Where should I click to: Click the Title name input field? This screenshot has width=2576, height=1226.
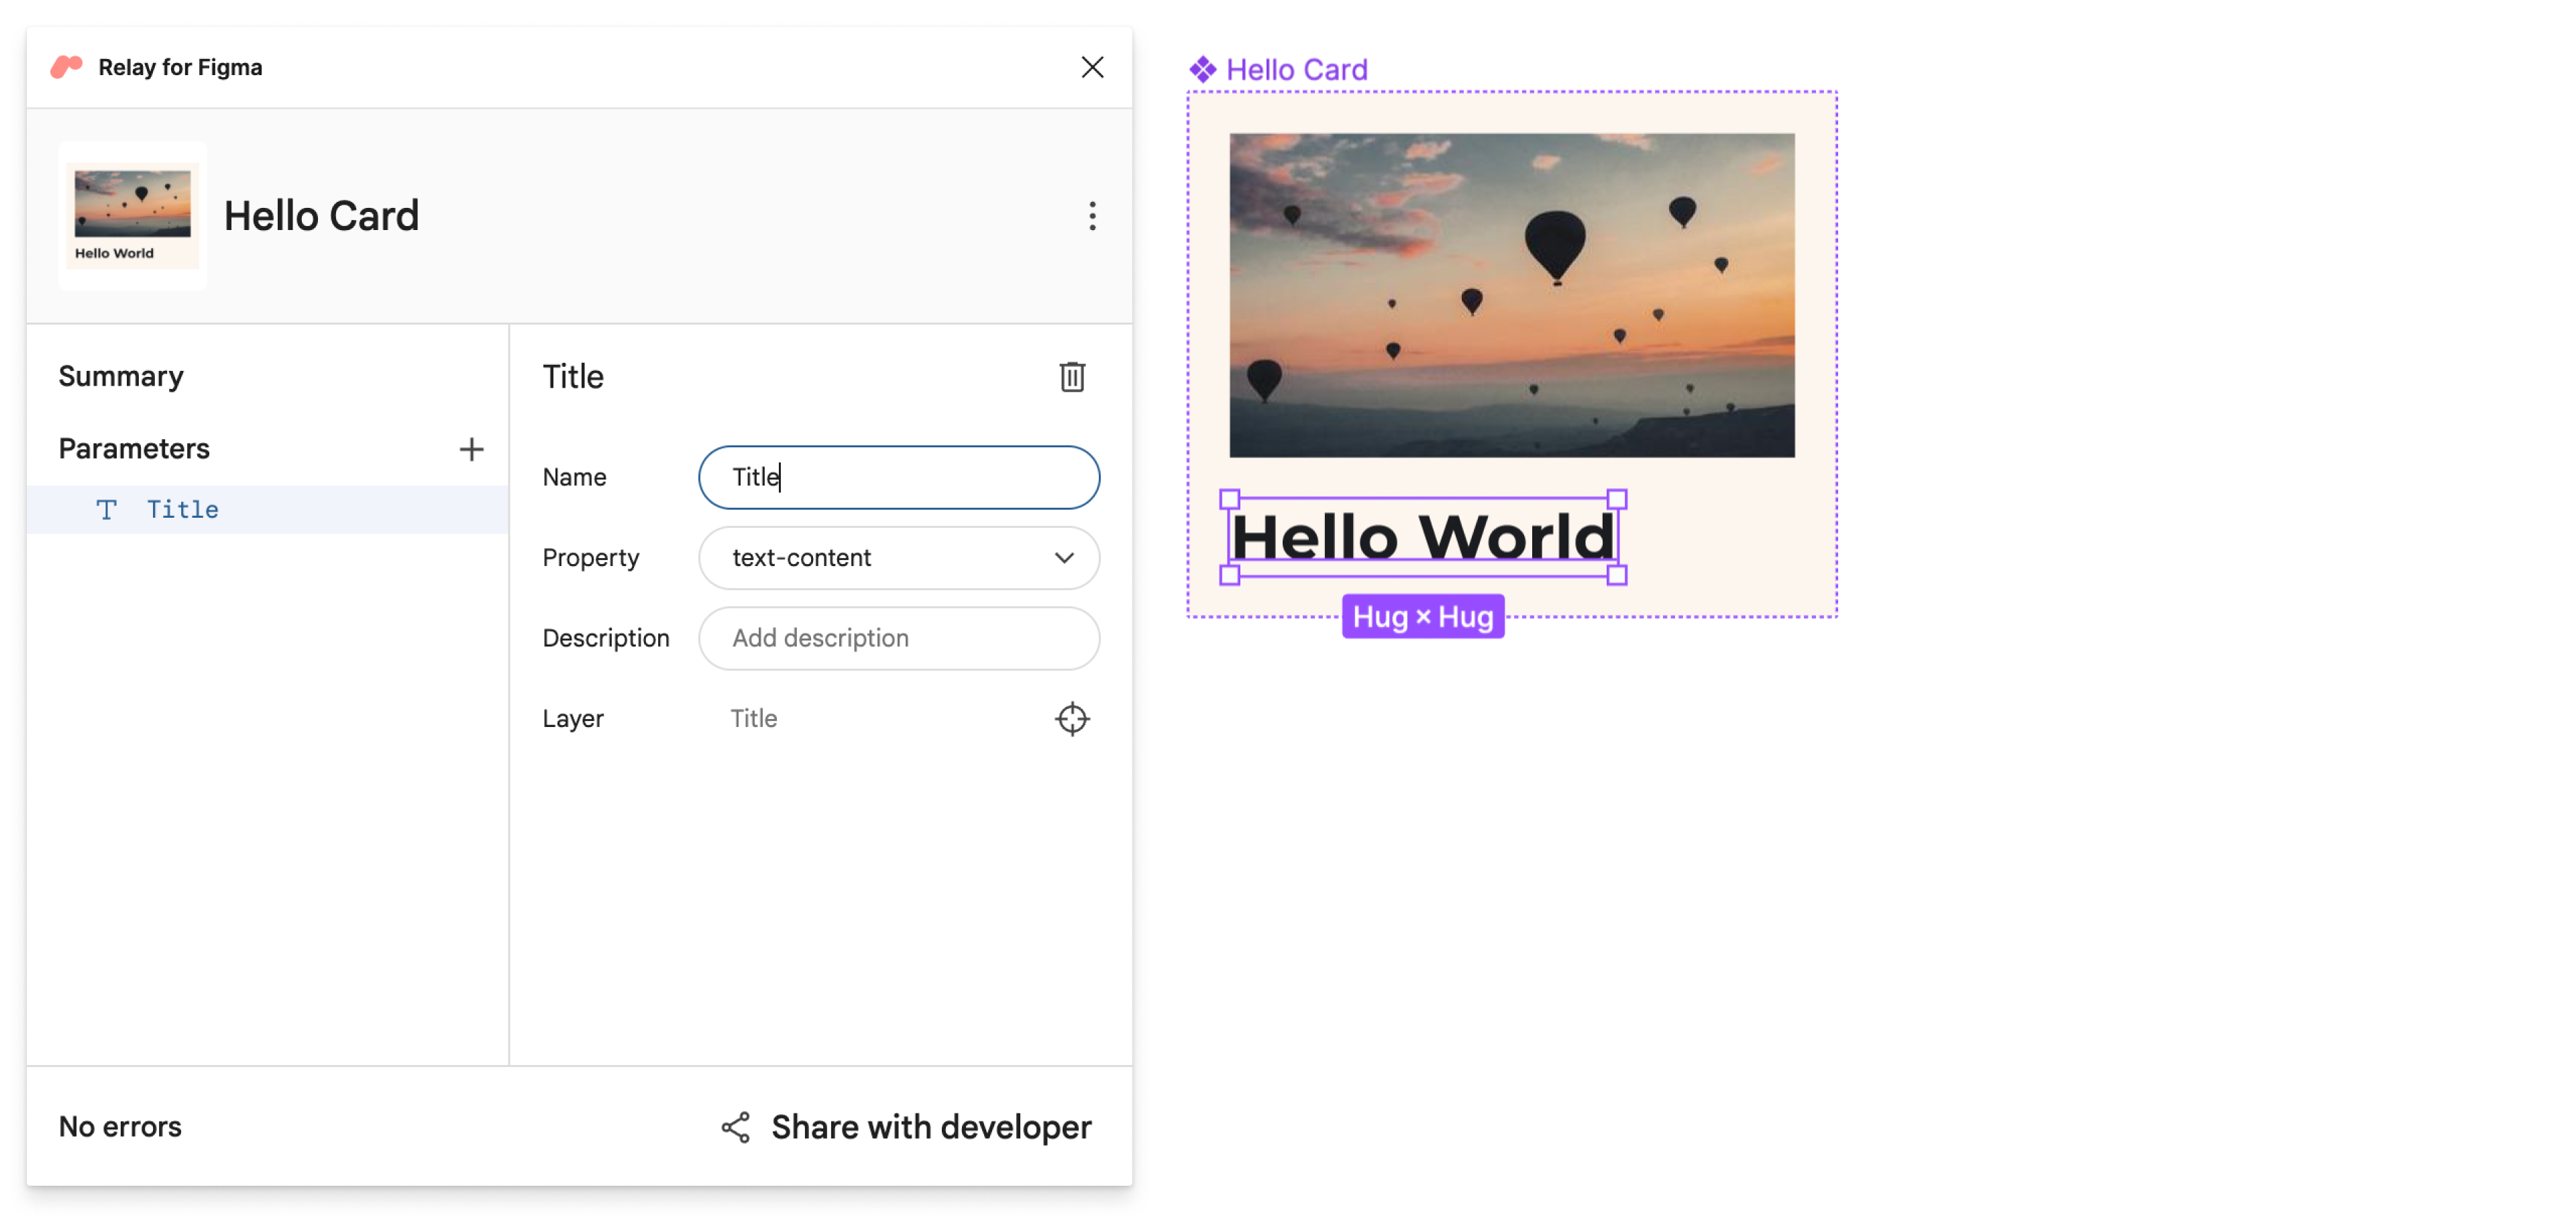pos(899,477)
